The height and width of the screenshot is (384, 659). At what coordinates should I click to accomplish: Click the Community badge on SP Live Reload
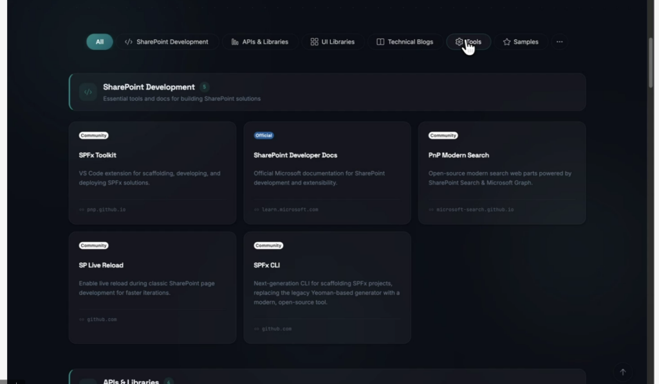point(94,246)
